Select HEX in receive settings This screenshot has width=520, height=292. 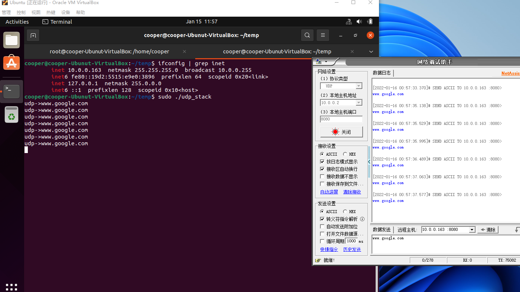coord(345,154)
